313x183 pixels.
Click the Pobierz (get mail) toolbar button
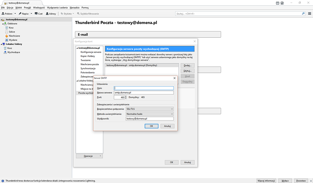[7, 14]
